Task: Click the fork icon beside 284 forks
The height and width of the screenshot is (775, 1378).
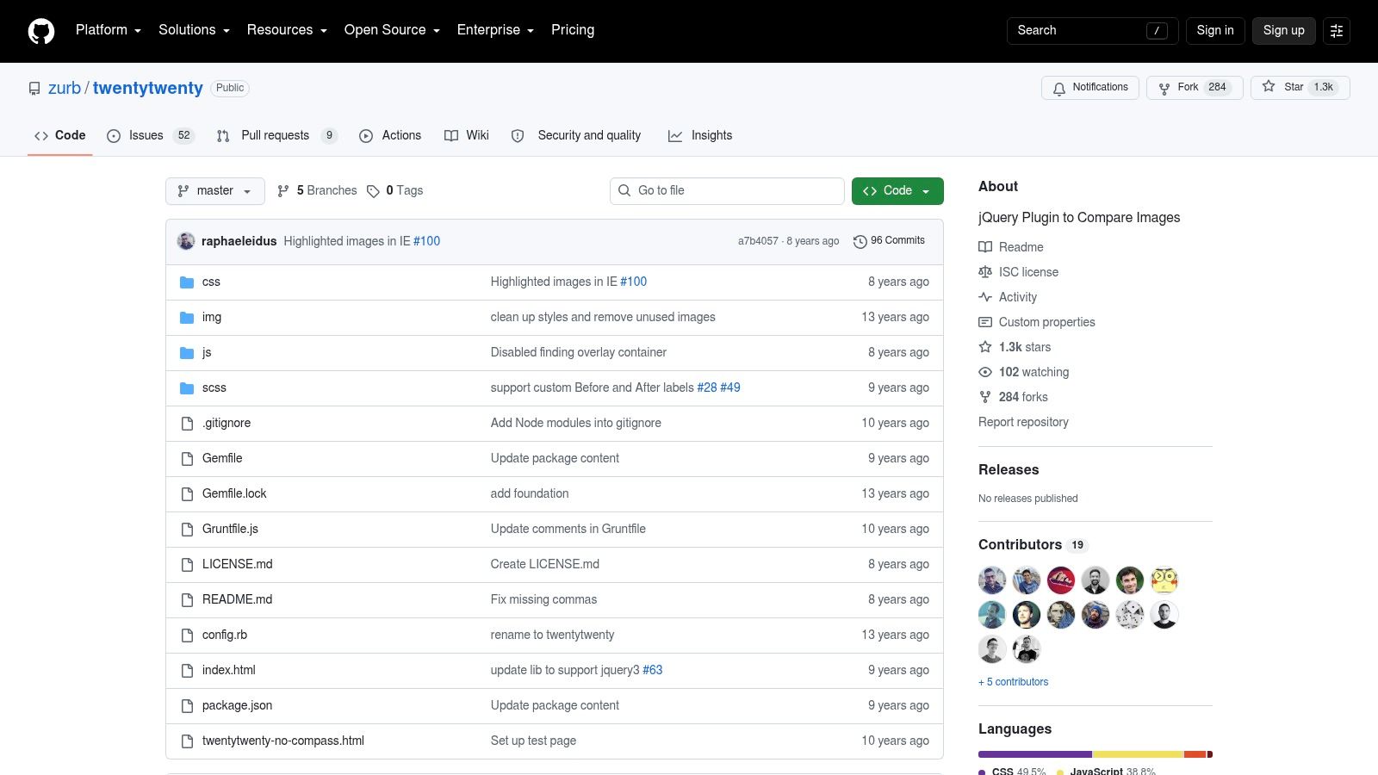Action: click(x=985, y=397)
